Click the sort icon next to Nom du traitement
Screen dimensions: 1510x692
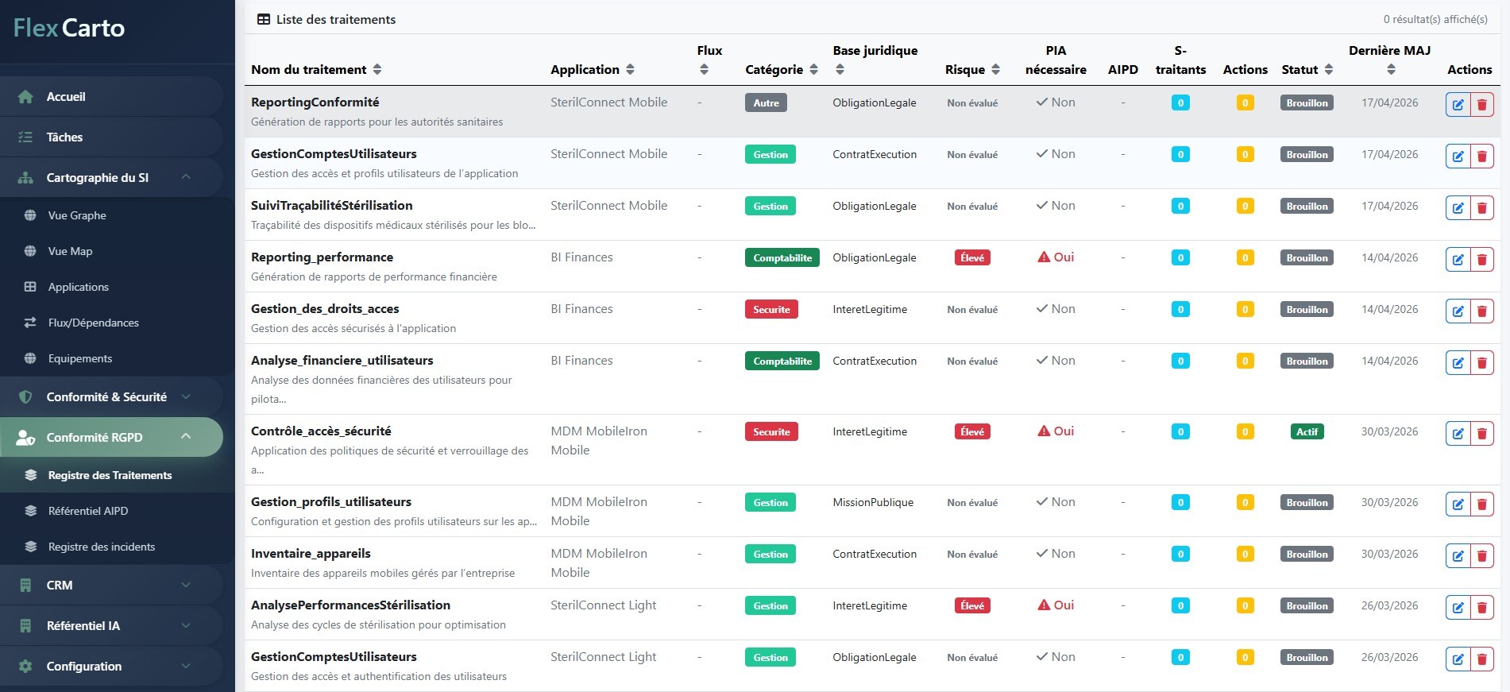pos(377,70)
